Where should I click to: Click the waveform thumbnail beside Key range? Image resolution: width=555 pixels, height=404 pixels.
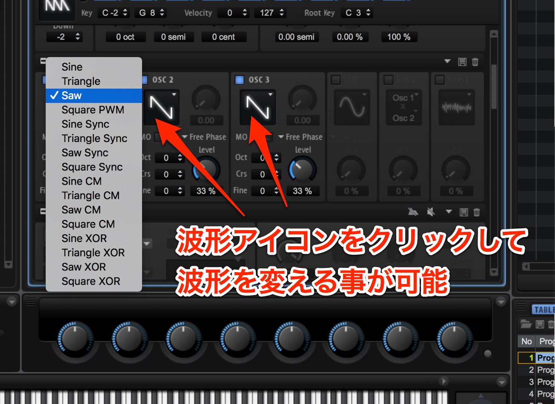[x=57, y=9]
